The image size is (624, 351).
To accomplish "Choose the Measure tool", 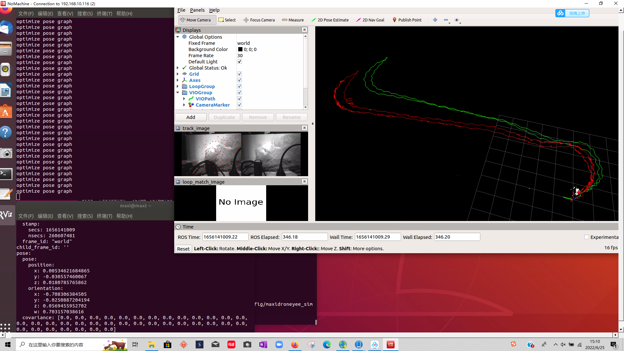I will tap(293, 20).
